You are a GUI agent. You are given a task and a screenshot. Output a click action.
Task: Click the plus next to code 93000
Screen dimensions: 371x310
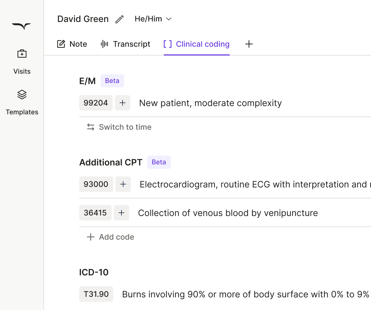point(123,184)
